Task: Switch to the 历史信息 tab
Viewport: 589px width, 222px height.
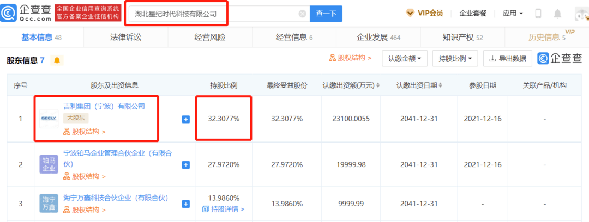Action: click(x=547, y=37)
